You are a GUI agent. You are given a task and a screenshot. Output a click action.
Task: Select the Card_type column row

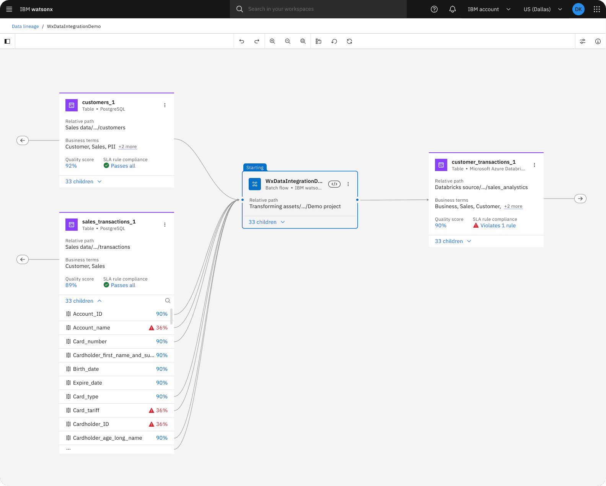[116, 396]
